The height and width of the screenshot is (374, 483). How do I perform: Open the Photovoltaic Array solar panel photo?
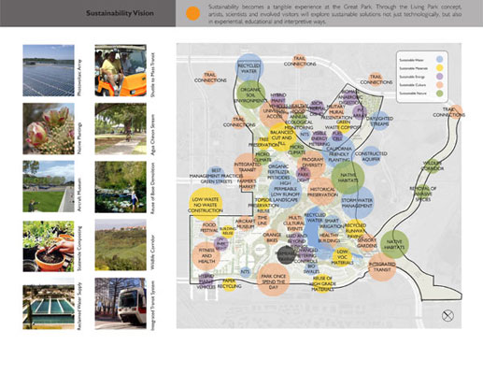click(49, 70)
